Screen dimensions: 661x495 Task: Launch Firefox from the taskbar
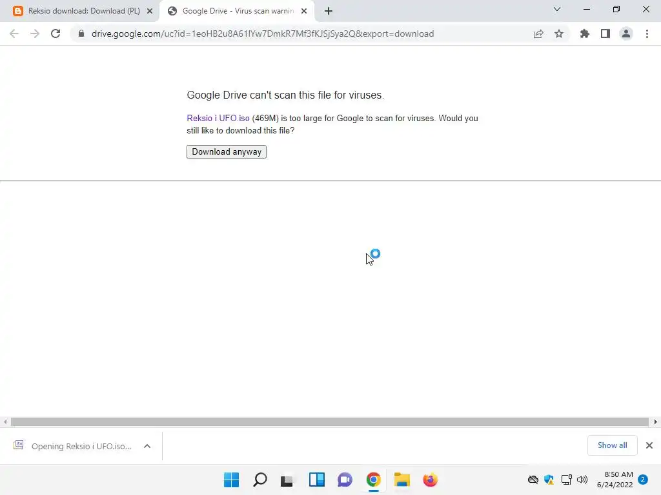pos(431,480)
